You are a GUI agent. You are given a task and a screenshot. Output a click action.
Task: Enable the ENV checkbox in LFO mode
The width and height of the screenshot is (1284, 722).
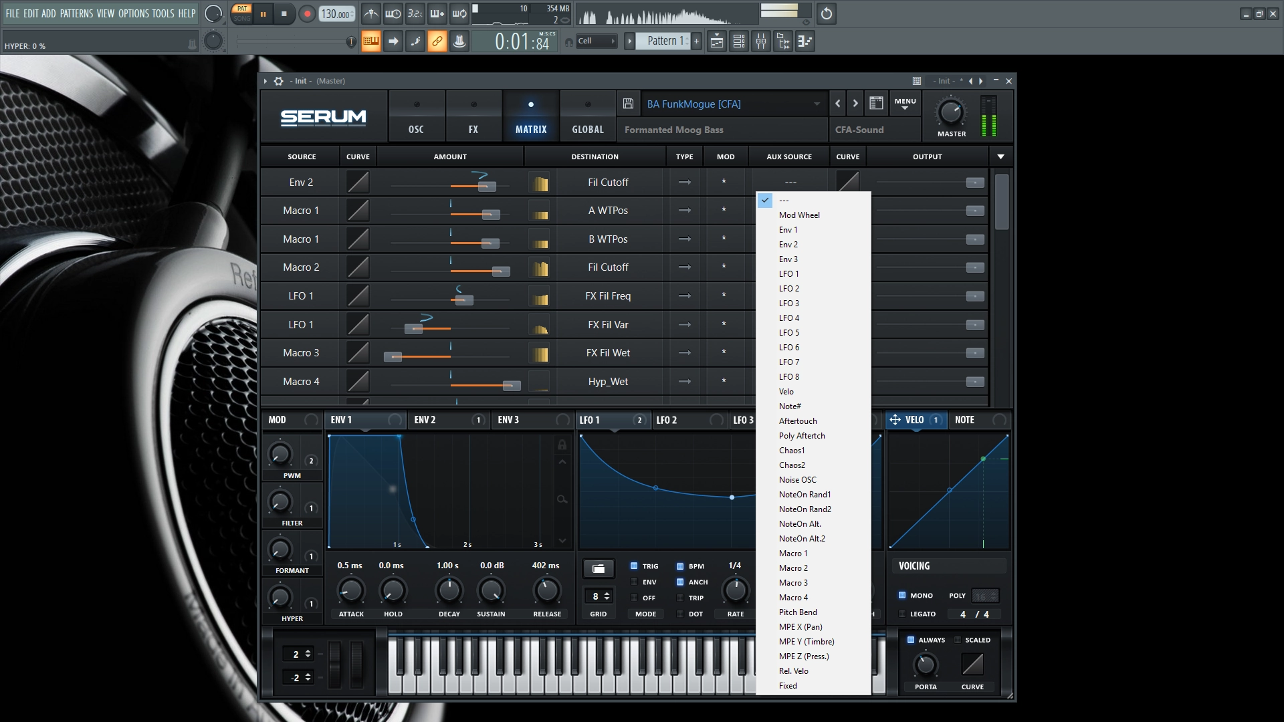coord(634,582)
